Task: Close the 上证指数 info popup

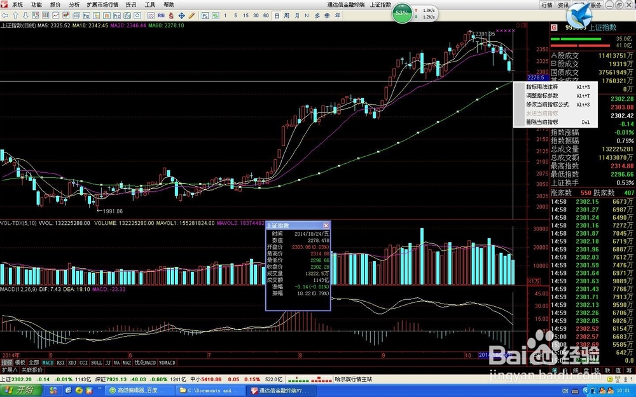Action: click(x=326, y=225)
